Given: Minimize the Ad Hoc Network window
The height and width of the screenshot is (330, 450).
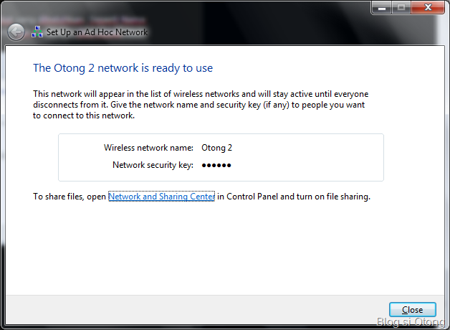Looking at the screenshot, I should pos(381,7).
